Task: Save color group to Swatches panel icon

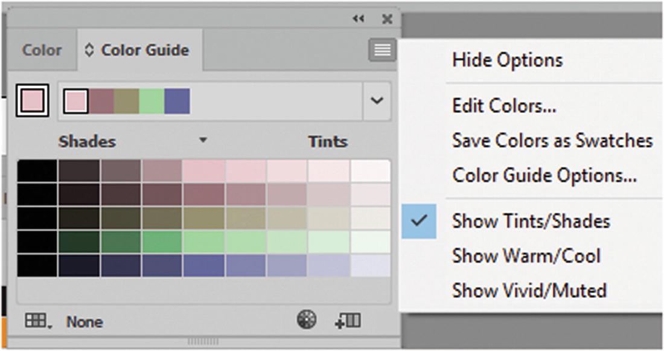Action: pyautogui.click(x=348, y=321)
